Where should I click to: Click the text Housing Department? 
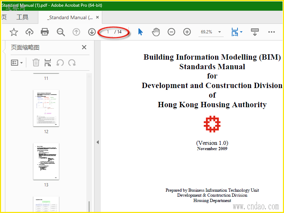point(212,201)
